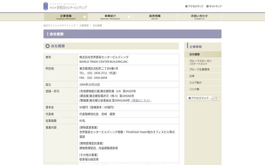Click the [建物賃貸事業] heading text

[89, 127]
